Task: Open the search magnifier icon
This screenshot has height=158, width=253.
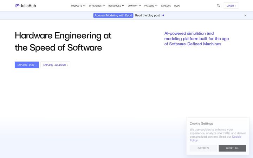Action: pyautogui.click(x=218, y=6)
